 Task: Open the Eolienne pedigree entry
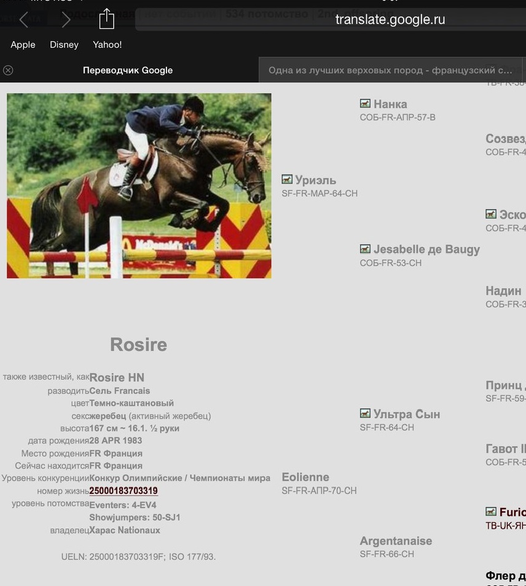(305, 477)
